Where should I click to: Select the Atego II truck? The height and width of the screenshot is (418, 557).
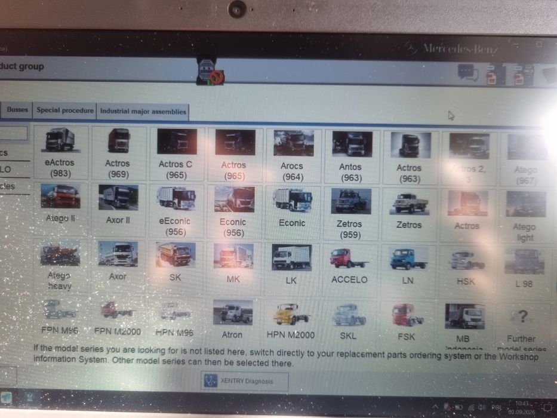[x=60, y=208]
